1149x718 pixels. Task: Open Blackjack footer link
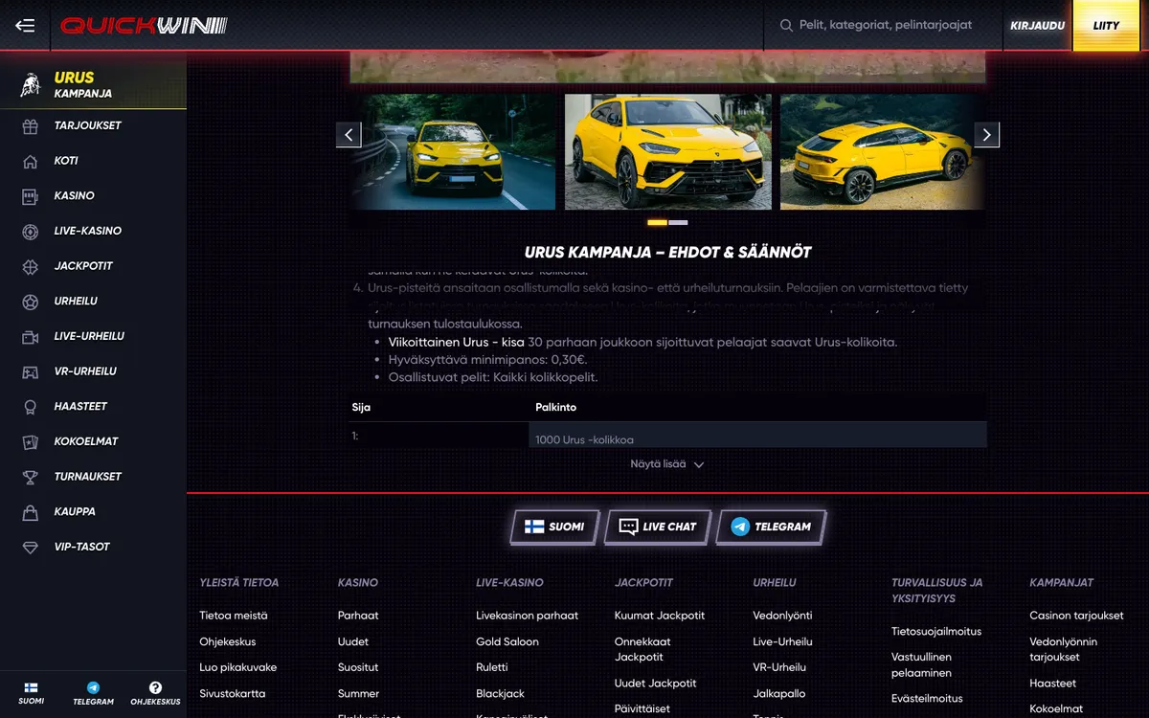click(x=500, y=693)
